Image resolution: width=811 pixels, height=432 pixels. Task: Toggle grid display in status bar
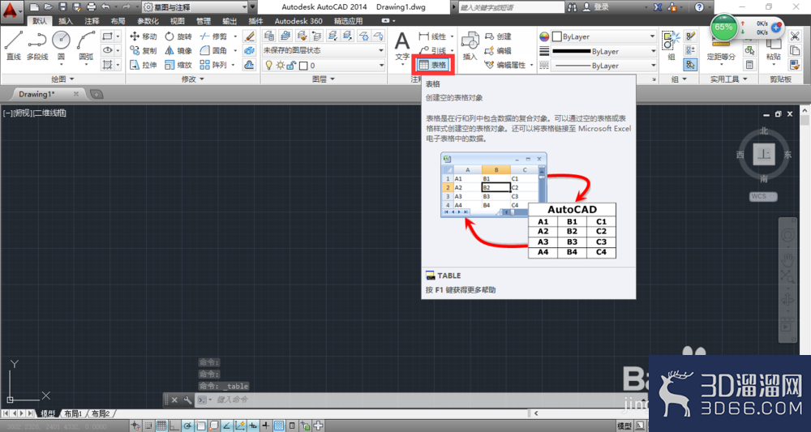click(161, 426)
